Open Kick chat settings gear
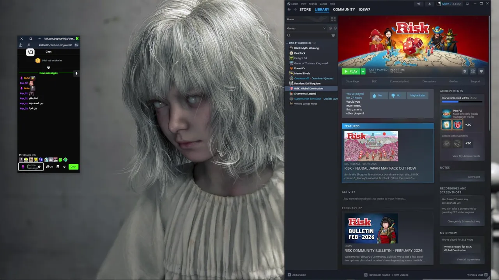This screenshot has height=280, width=499. pos(64,167)
